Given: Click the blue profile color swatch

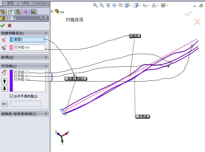Looking at the screenshot, I should point(11,40).
